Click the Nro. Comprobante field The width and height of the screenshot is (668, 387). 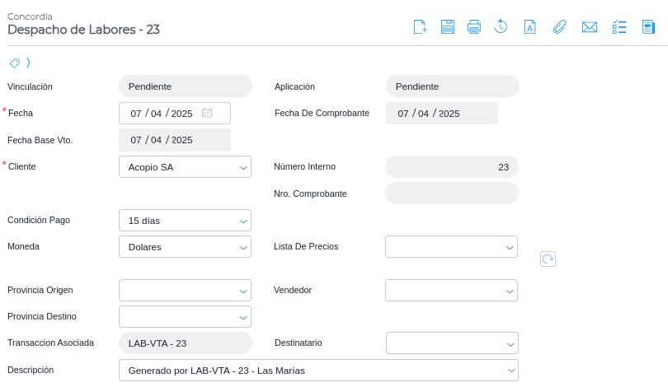(x=451, y=193)
